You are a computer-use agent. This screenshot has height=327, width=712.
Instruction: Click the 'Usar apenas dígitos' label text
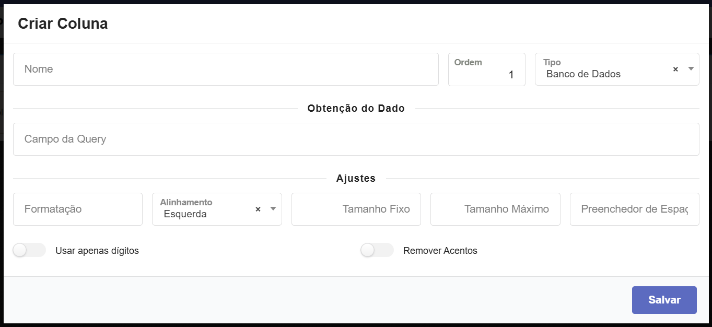click(x=97, y=251)
